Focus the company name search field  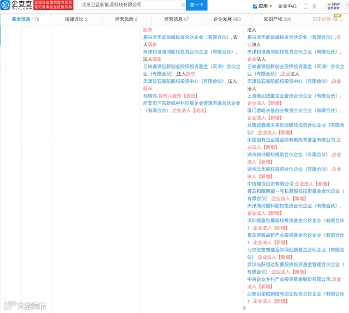pyautogui.click(x=131, y=5)
